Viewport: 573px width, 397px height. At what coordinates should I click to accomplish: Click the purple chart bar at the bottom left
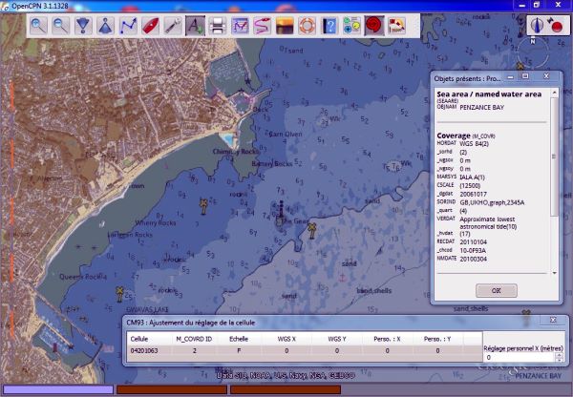(x=58, y=389)
